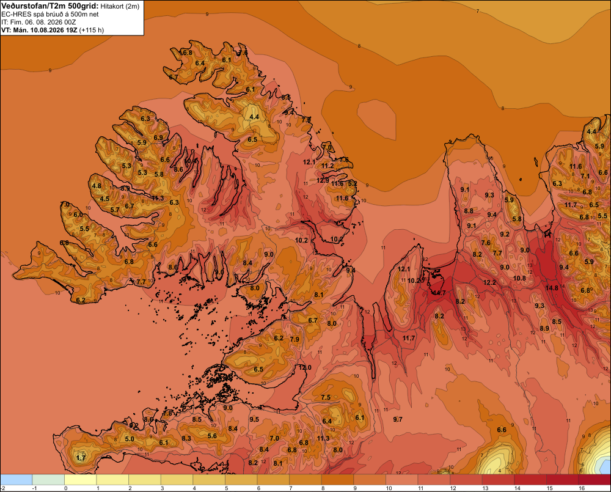Click the legend swatch between -1 and 0
The height and width of the screenshot is (492, 611).
coord(48,480)
